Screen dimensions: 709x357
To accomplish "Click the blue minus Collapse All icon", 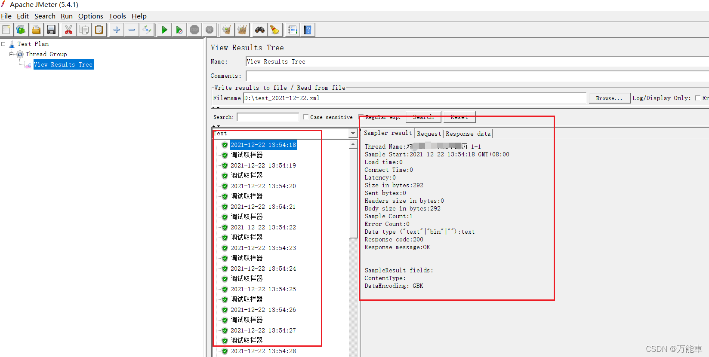I will tap(132, 30).
